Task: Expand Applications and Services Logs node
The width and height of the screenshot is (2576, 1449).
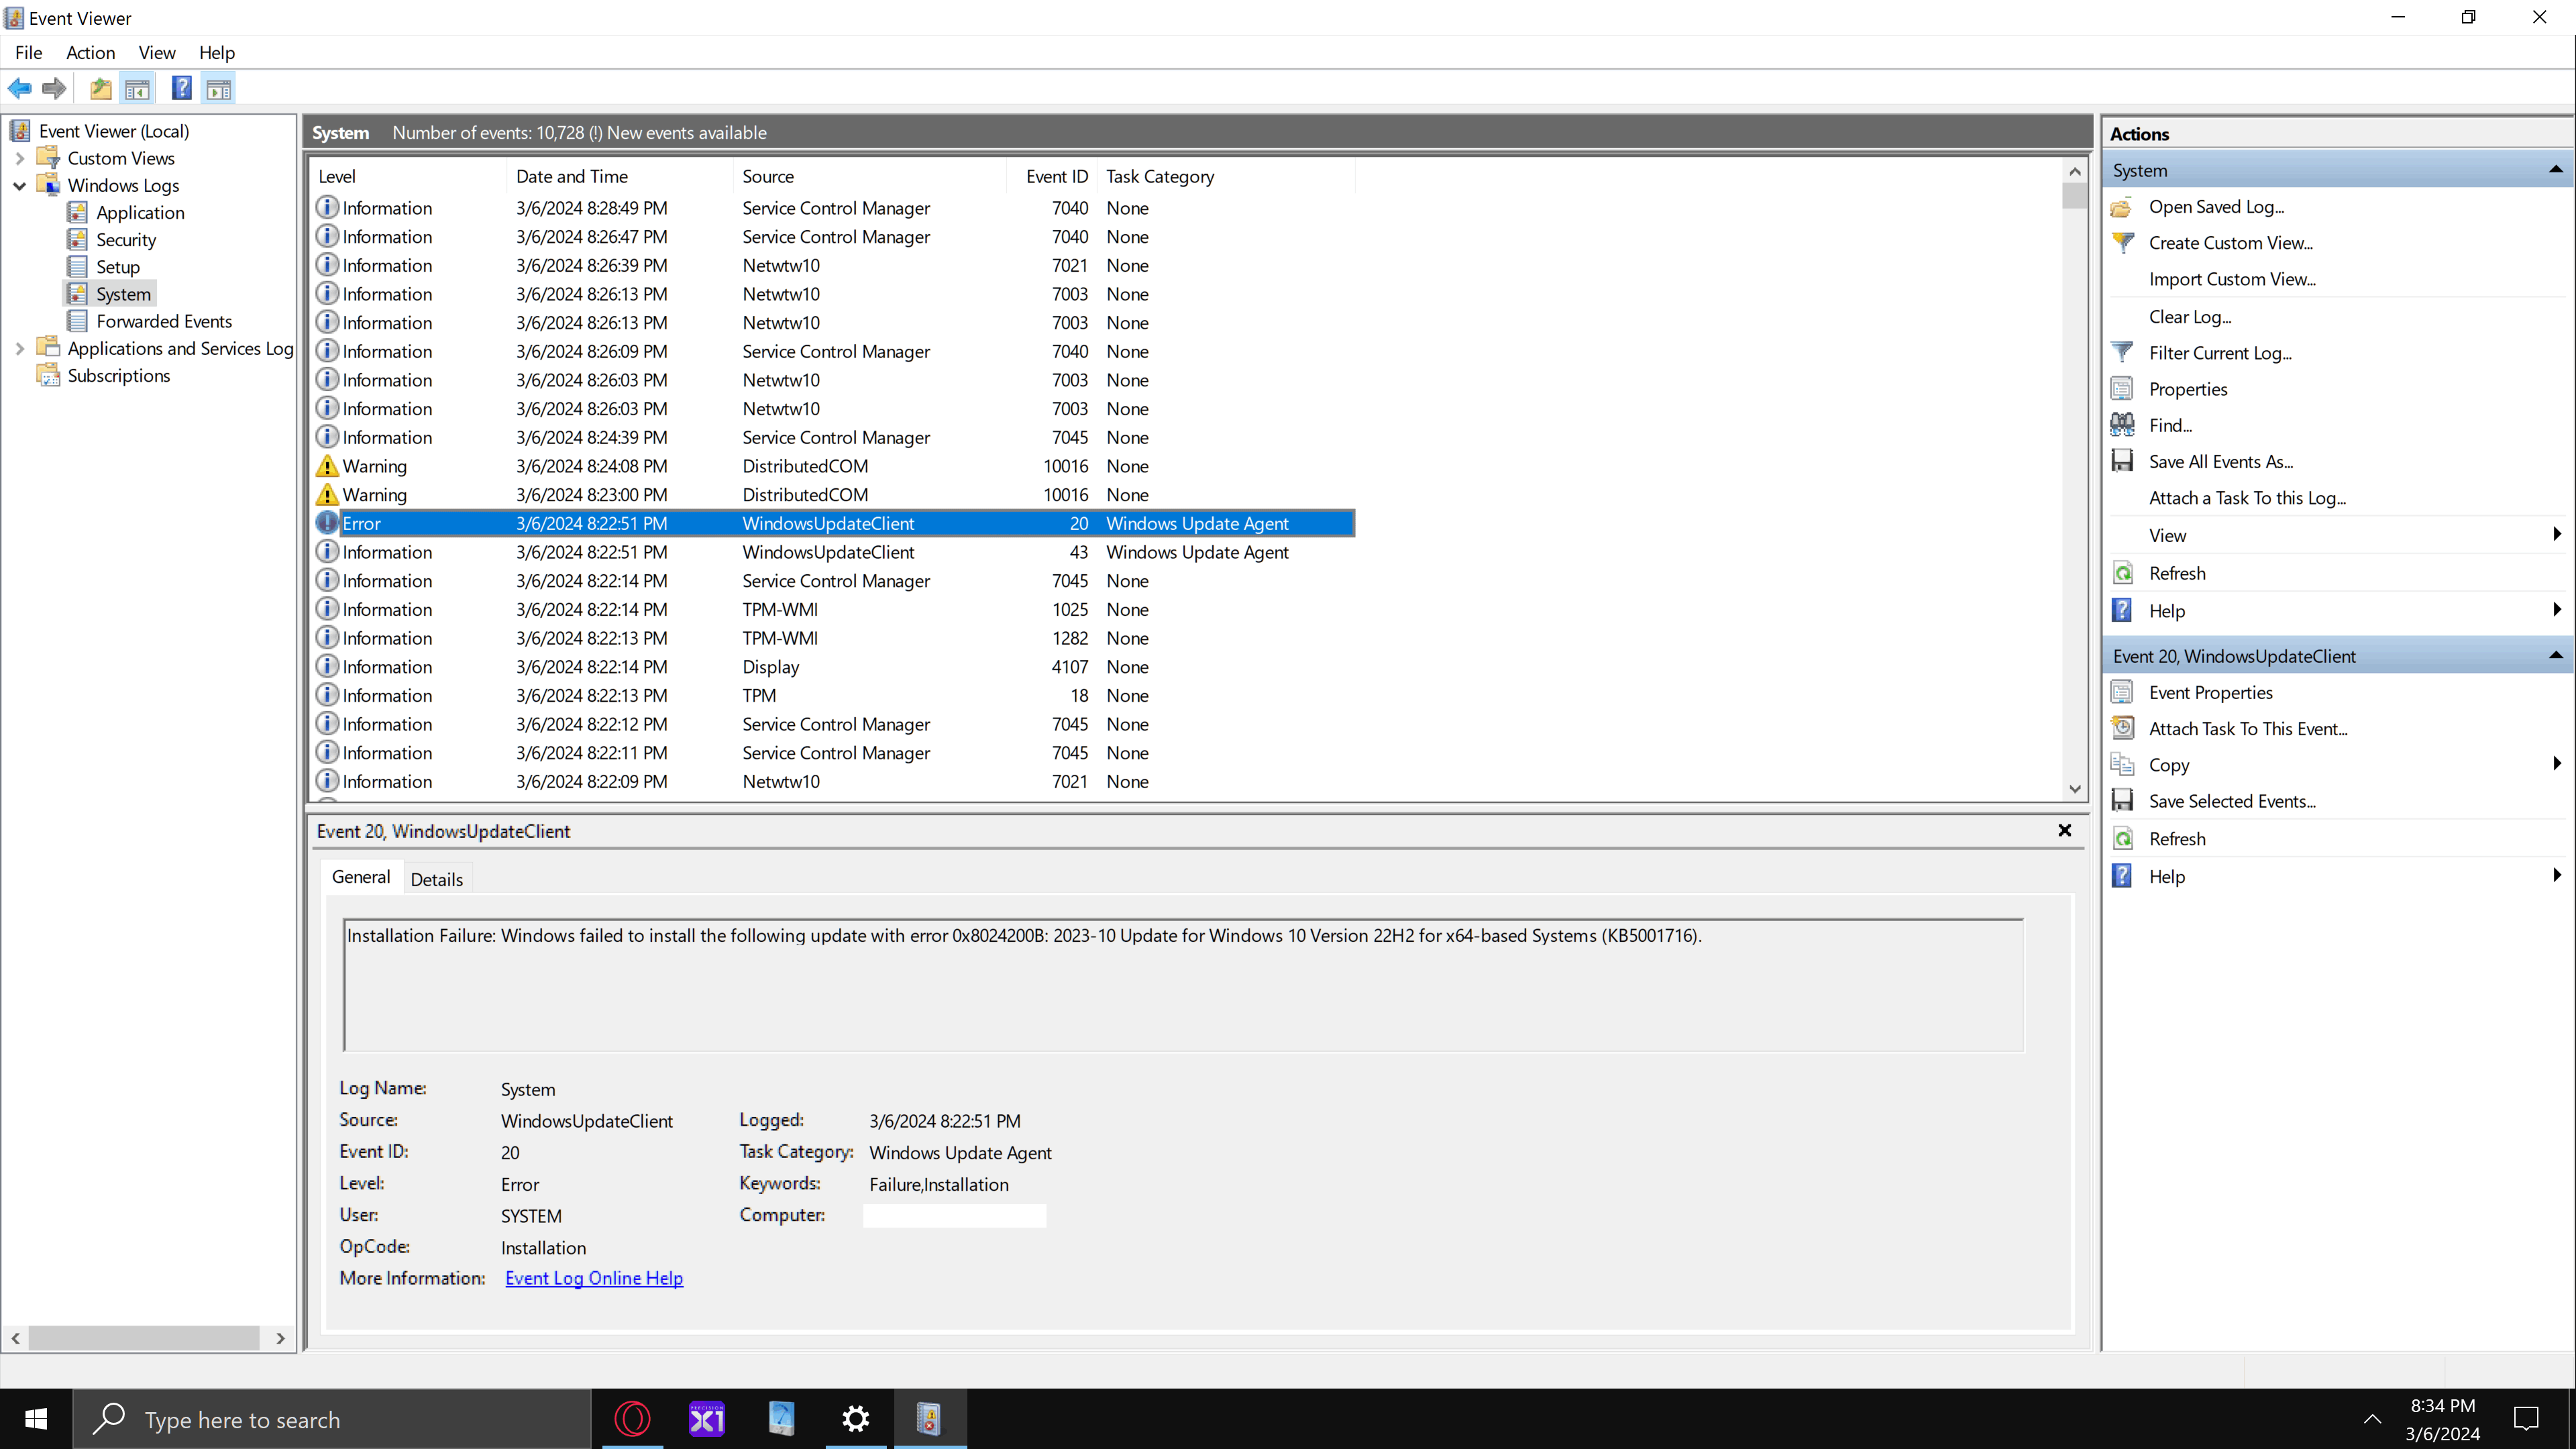Action: tap(19, 349)
